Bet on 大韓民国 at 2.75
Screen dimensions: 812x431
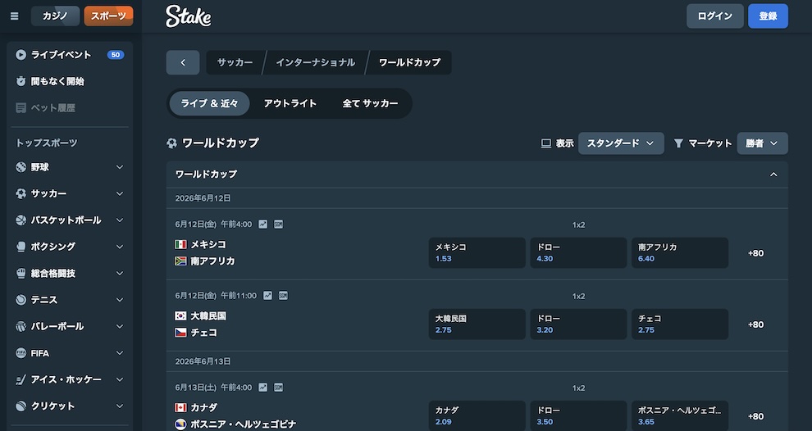click(477, 324)
